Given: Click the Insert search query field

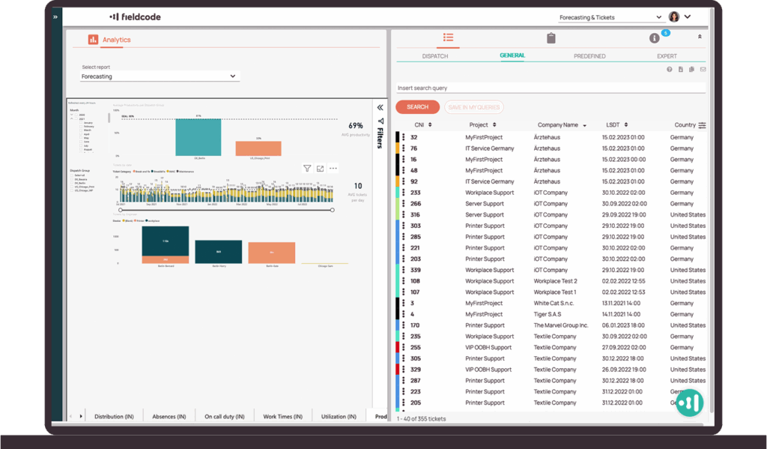Looking at the screenshot, I should [x=551, y=88].
